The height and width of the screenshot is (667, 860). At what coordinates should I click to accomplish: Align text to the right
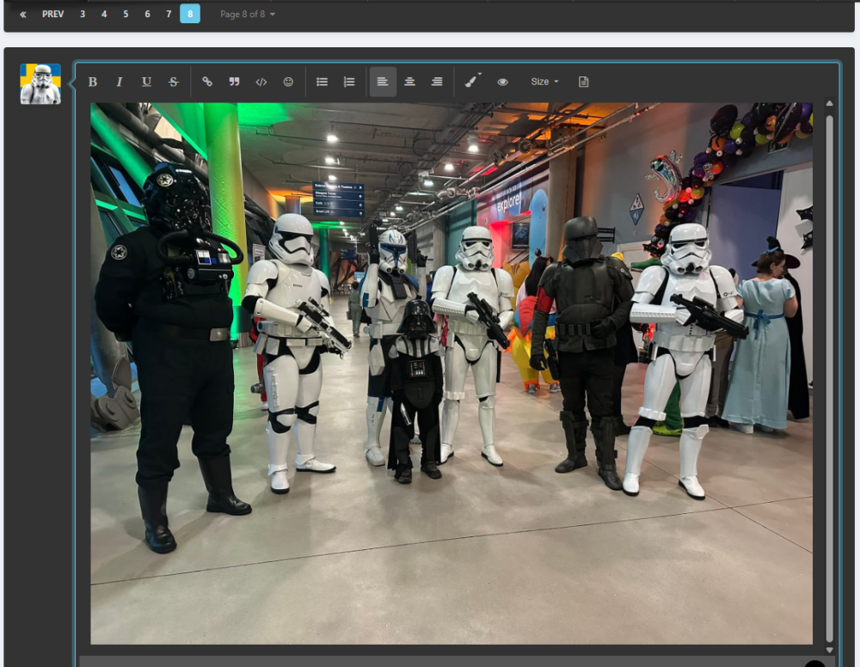pyautogui.click(x=437, y=82)
